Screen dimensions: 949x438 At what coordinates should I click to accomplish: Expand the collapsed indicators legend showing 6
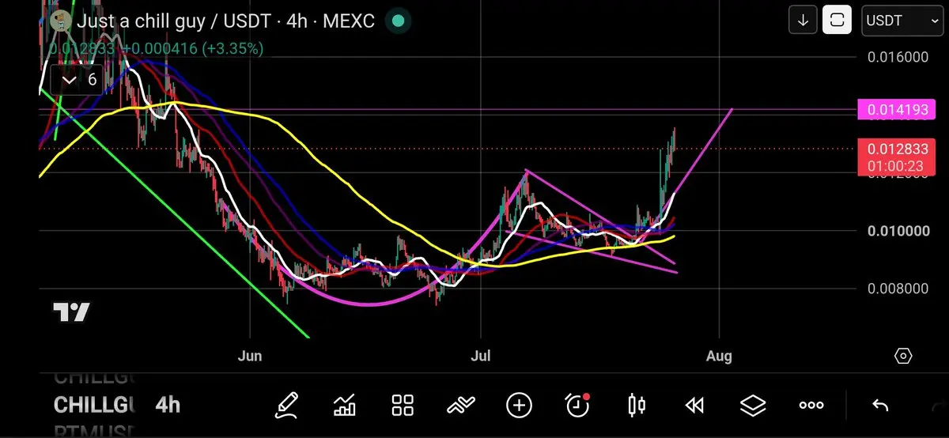coord(77,80)
